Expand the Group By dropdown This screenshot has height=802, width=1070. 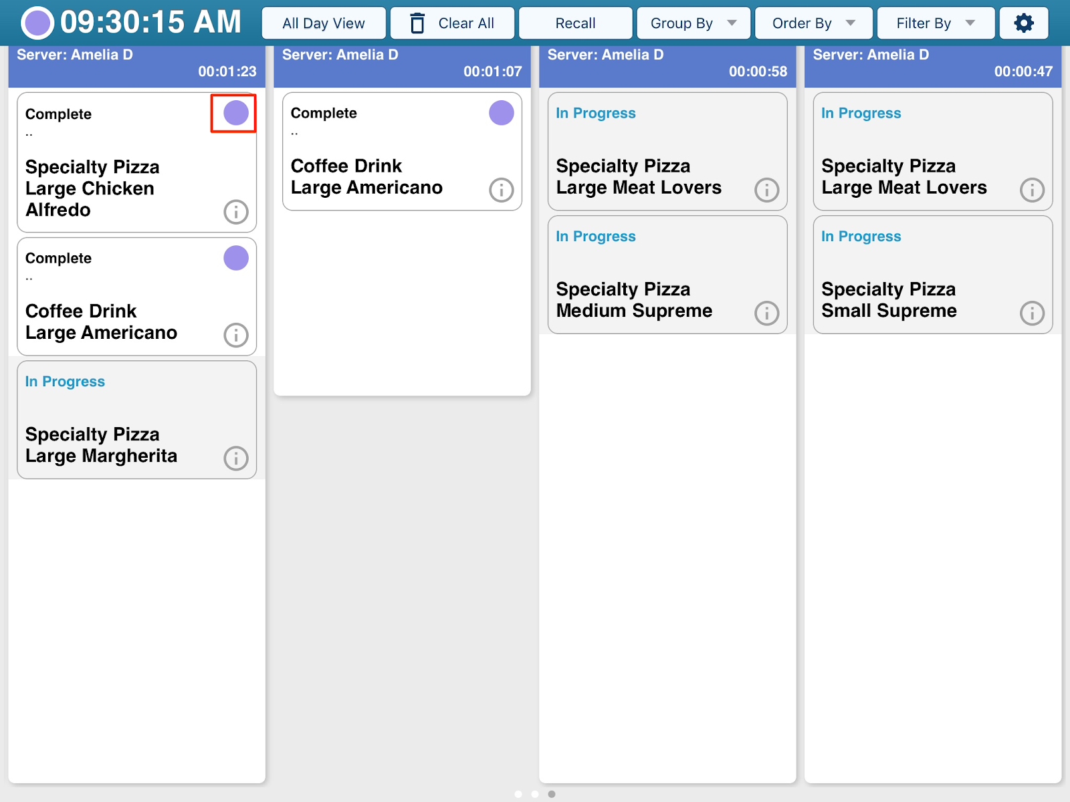(693, 23)
